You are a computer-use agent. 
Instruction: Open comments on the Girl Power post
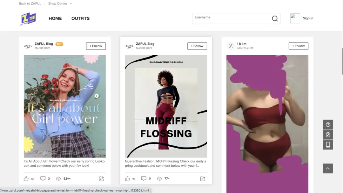click(x=43, y=179)
